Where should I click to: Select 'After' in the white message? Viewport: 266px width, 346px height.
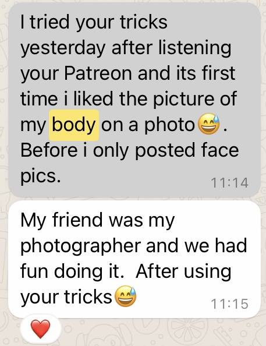[157, 271]
